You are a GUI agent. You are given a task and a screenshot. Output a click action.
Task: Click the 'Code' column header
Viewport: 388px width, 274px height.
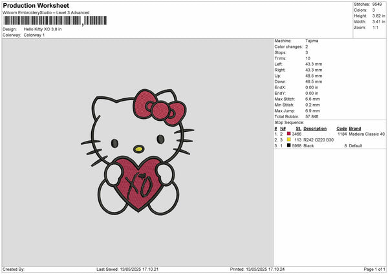point(341,129)
